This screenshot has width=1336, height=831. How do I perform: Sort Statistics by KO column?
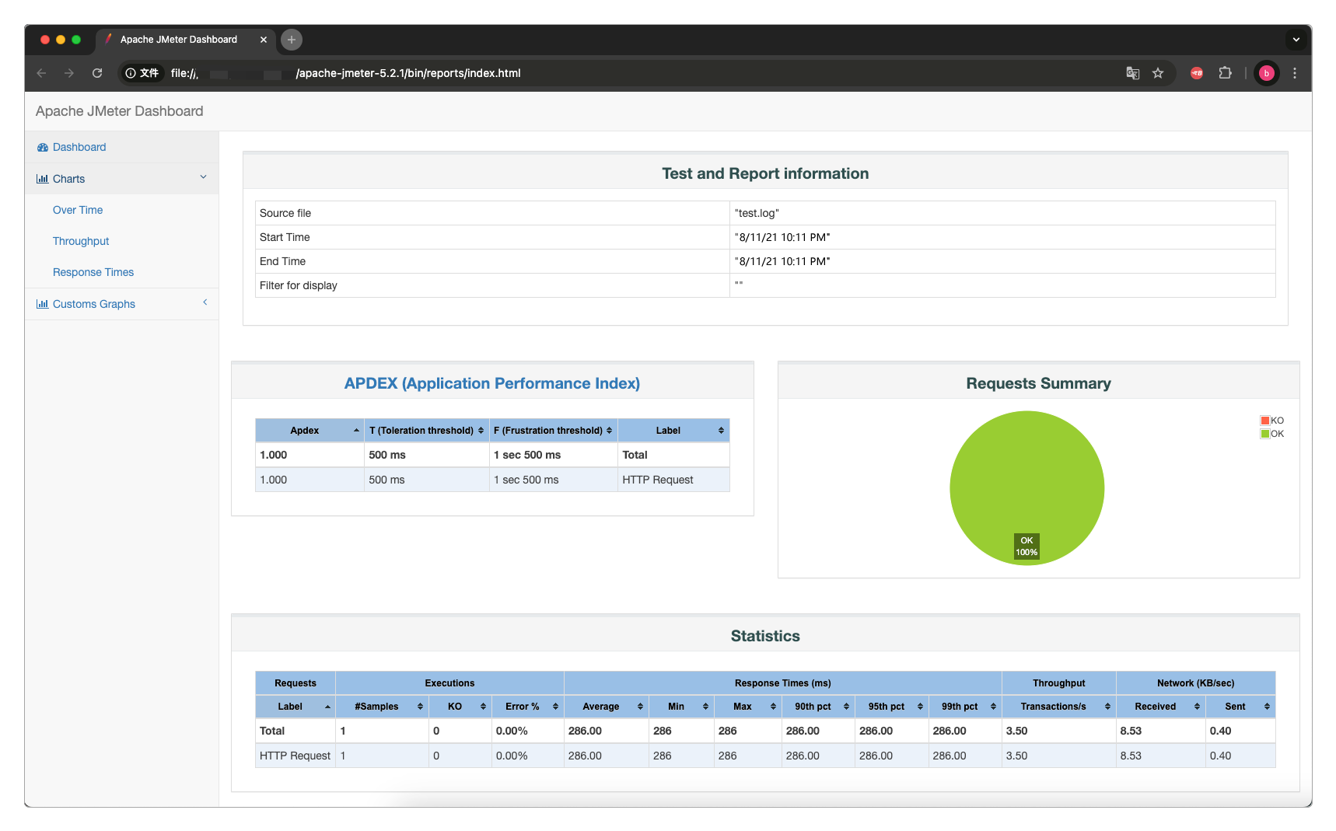[x=460, y=707]
